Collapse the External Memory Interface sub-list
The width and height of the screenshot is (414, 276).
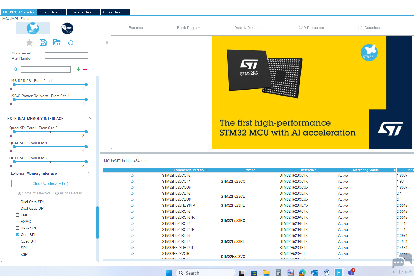click(88, 173)
